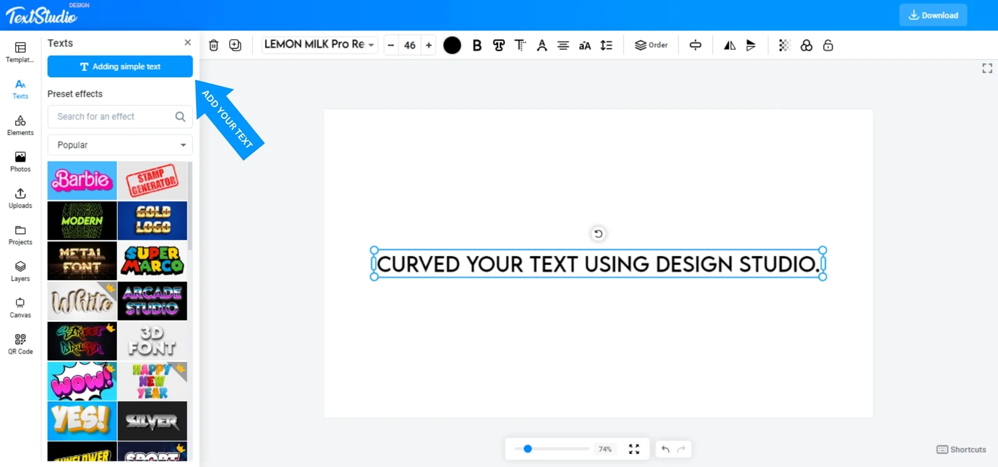Close the Texts panel

[188, 42]
